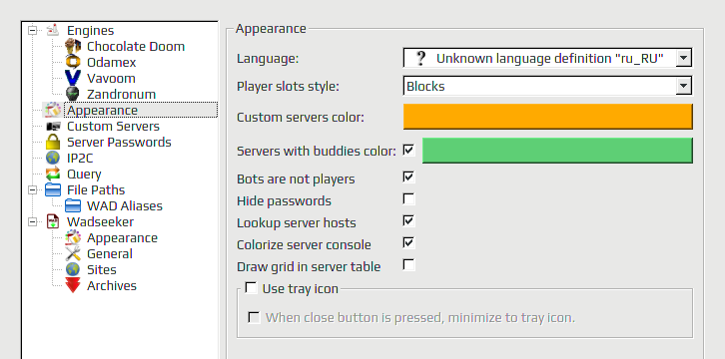725x359 pixels.
Task: Enable Hide passwords checkbox
Action: click(x=408, y=198)
